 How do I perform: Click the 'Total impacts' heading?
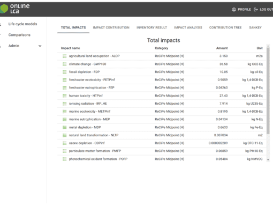click(163, 40)
